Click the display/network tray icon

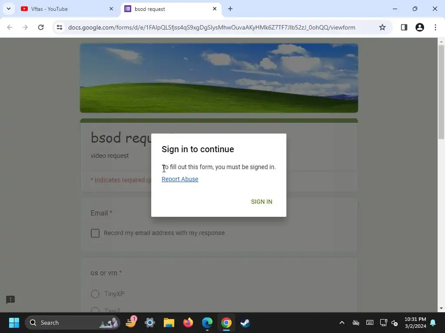(383, 323)
